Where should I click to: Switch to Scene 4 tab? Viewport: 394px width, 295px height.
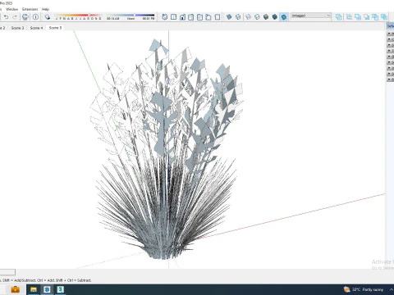(36, 28)
